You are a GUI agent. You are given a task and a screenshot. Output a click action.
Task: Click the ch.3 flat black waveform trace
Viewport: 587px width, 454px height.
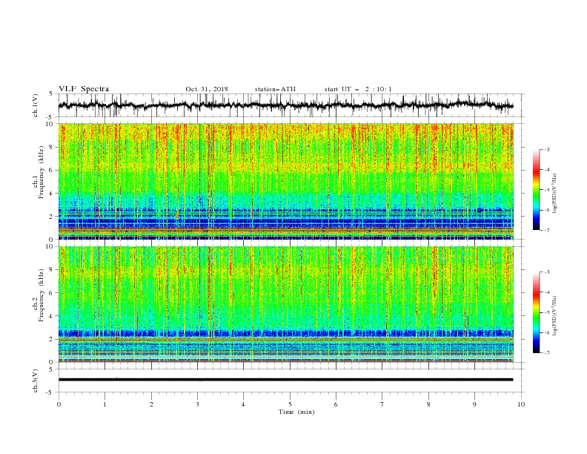point(285,380)
